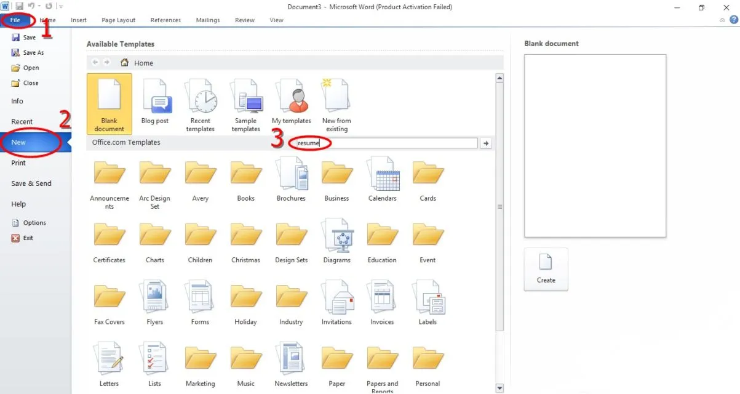
Task: Start the template search arrow button
Action: pos(486,143)
